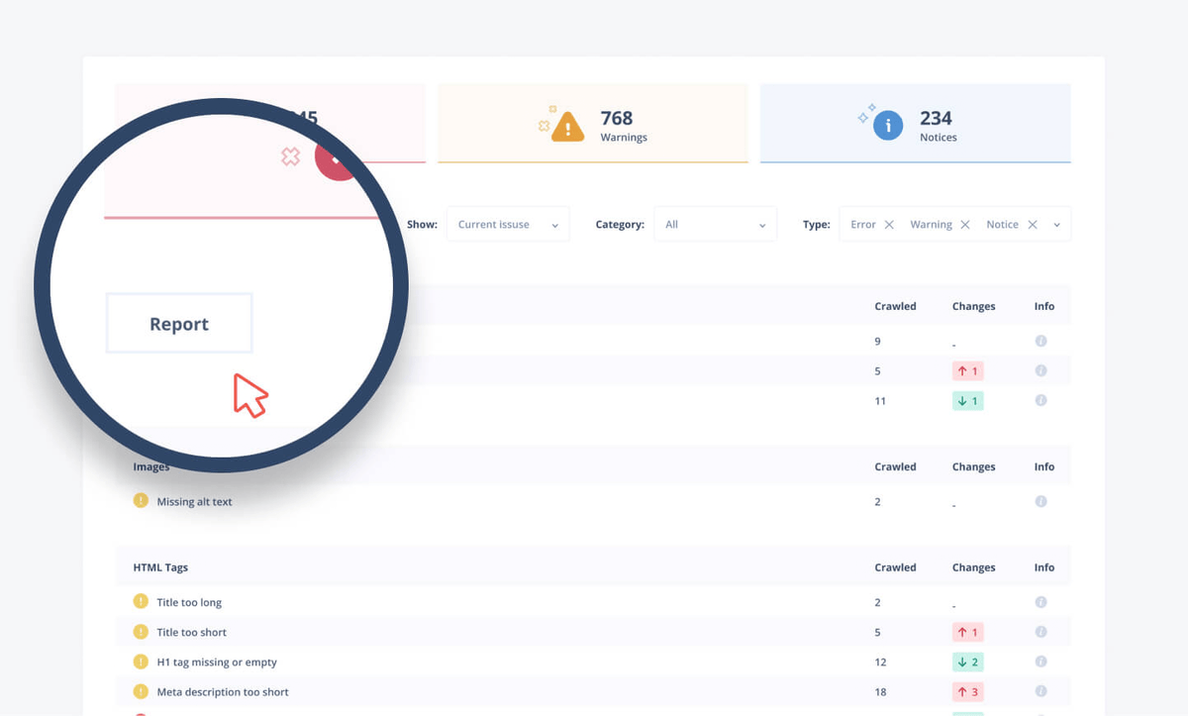The height and width of the screenshot is (716, 1188).
Task: Remove the Notice type filter tag
Action: click(1033, 225)
